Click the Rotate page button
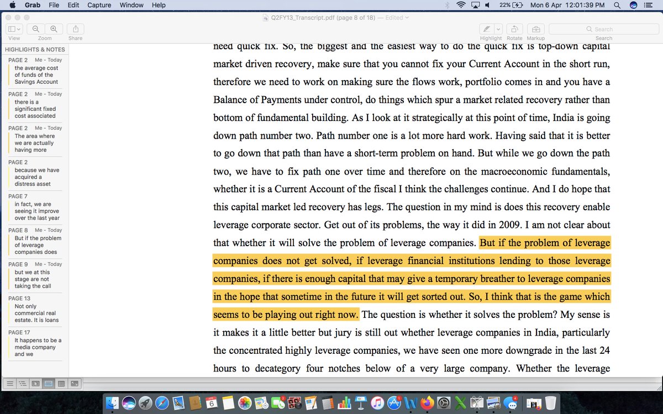Image resolution: width=663 pixels, height=414 pixels. click(x=514, y=29)
